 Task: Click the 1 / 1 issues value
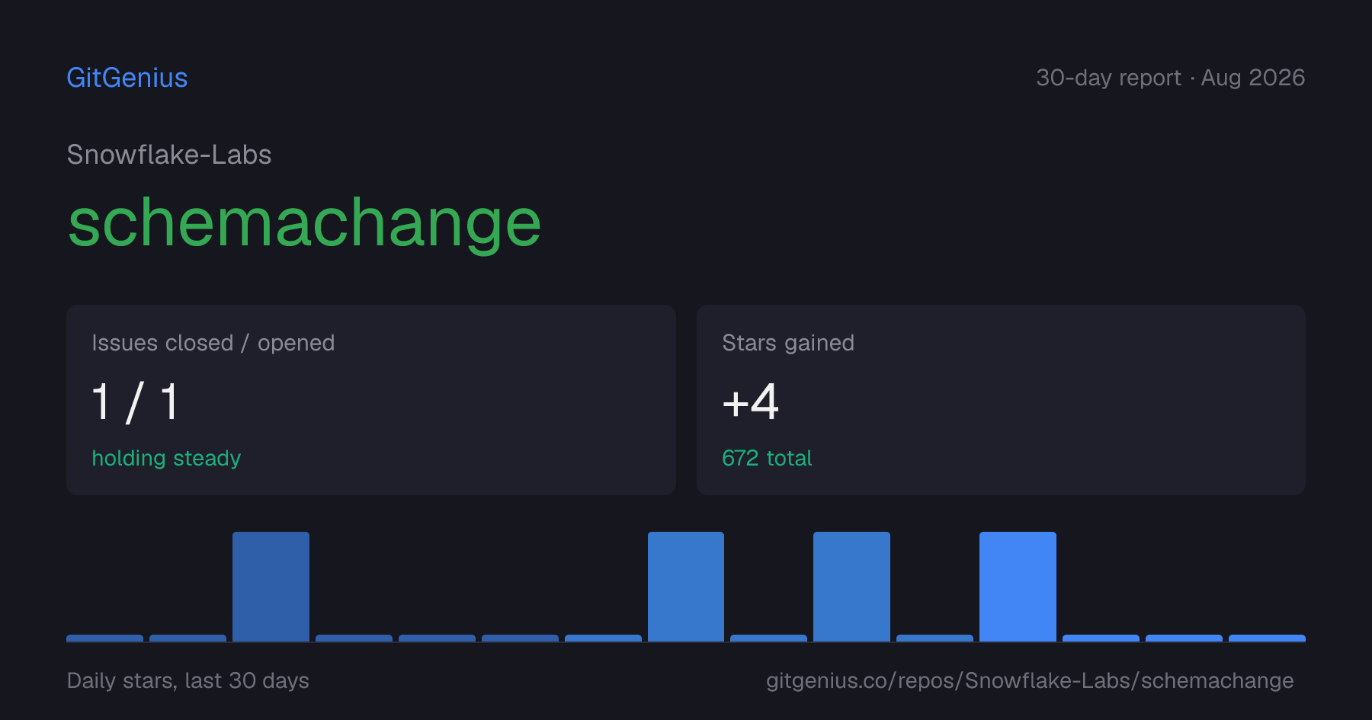(x=136, y=402)
